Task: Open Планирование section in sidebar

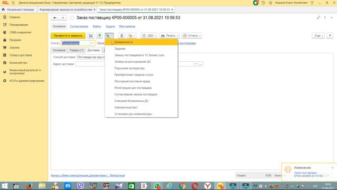Action: (x=18, y=25)
